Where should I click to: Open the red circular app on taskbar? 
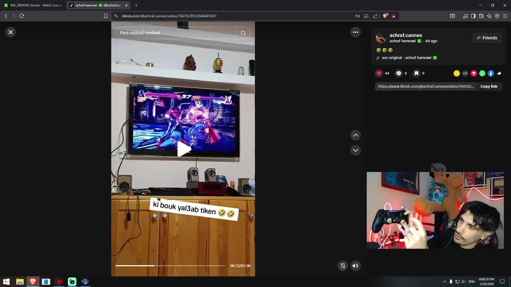[59, 282]
